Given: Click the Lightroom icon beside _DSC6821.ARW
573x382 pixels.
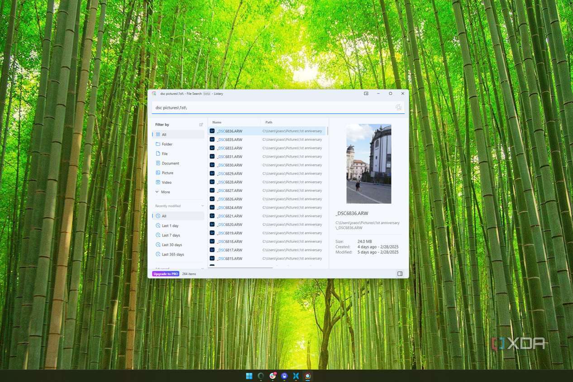Looking at the screenshot, I should tap(212, 216).
